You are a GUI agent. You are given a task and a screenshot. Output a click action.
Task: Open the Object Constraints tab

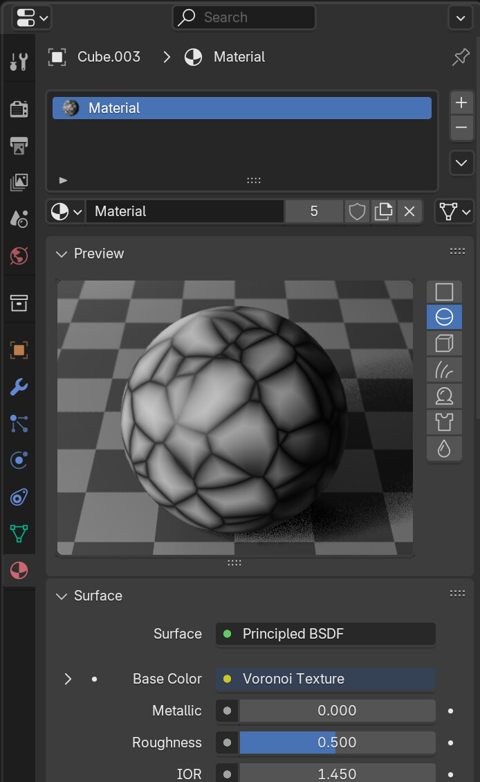(x=19, y=497)
